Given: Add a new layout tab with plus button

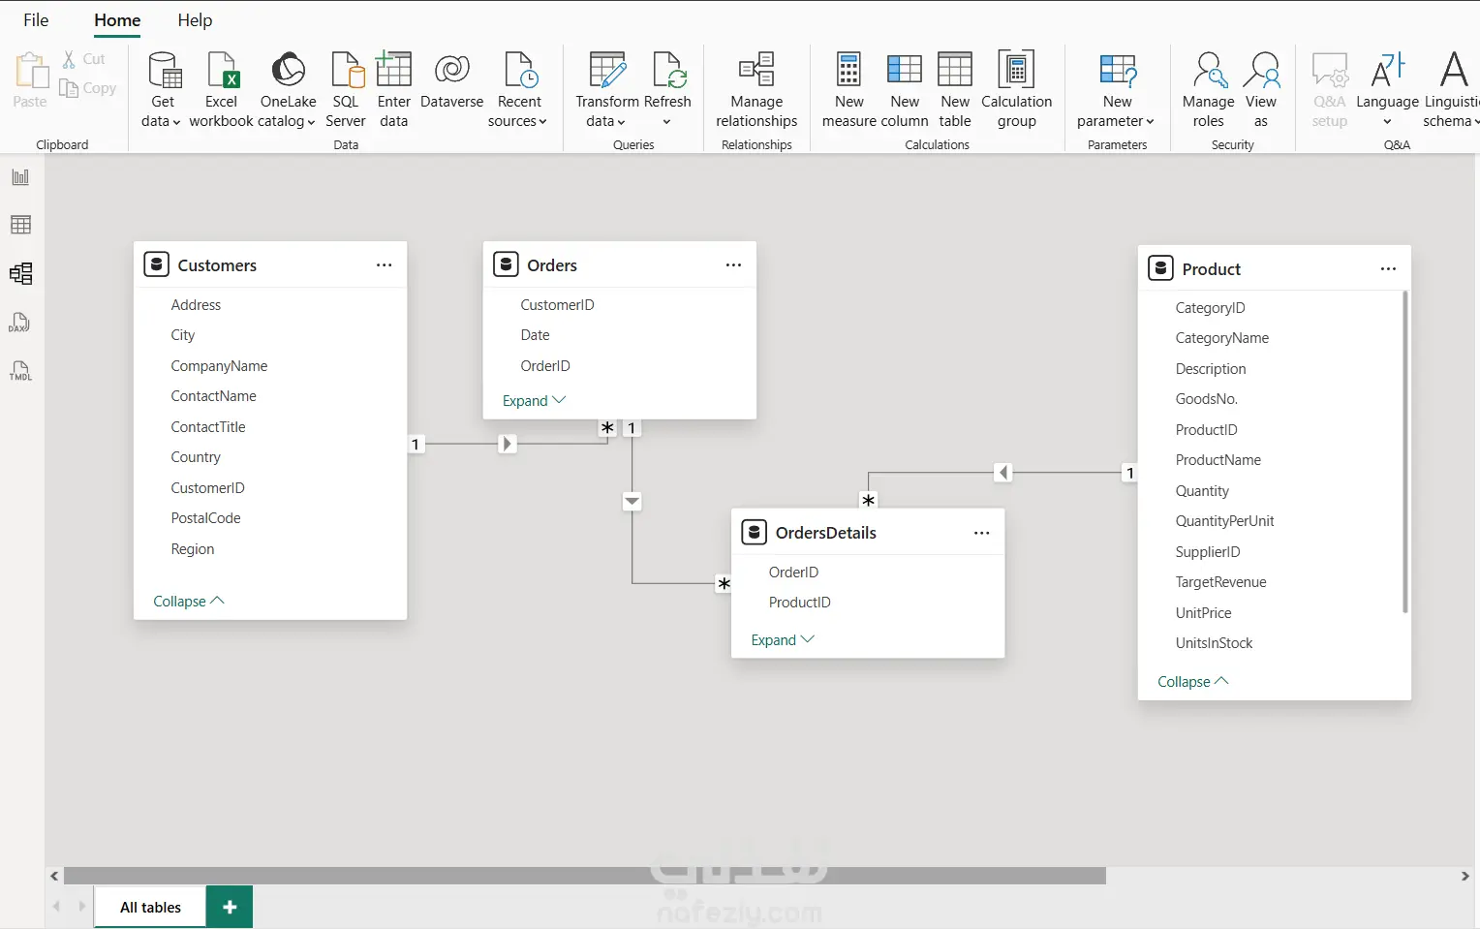Looking at the screenshot, I should point(230,907).
